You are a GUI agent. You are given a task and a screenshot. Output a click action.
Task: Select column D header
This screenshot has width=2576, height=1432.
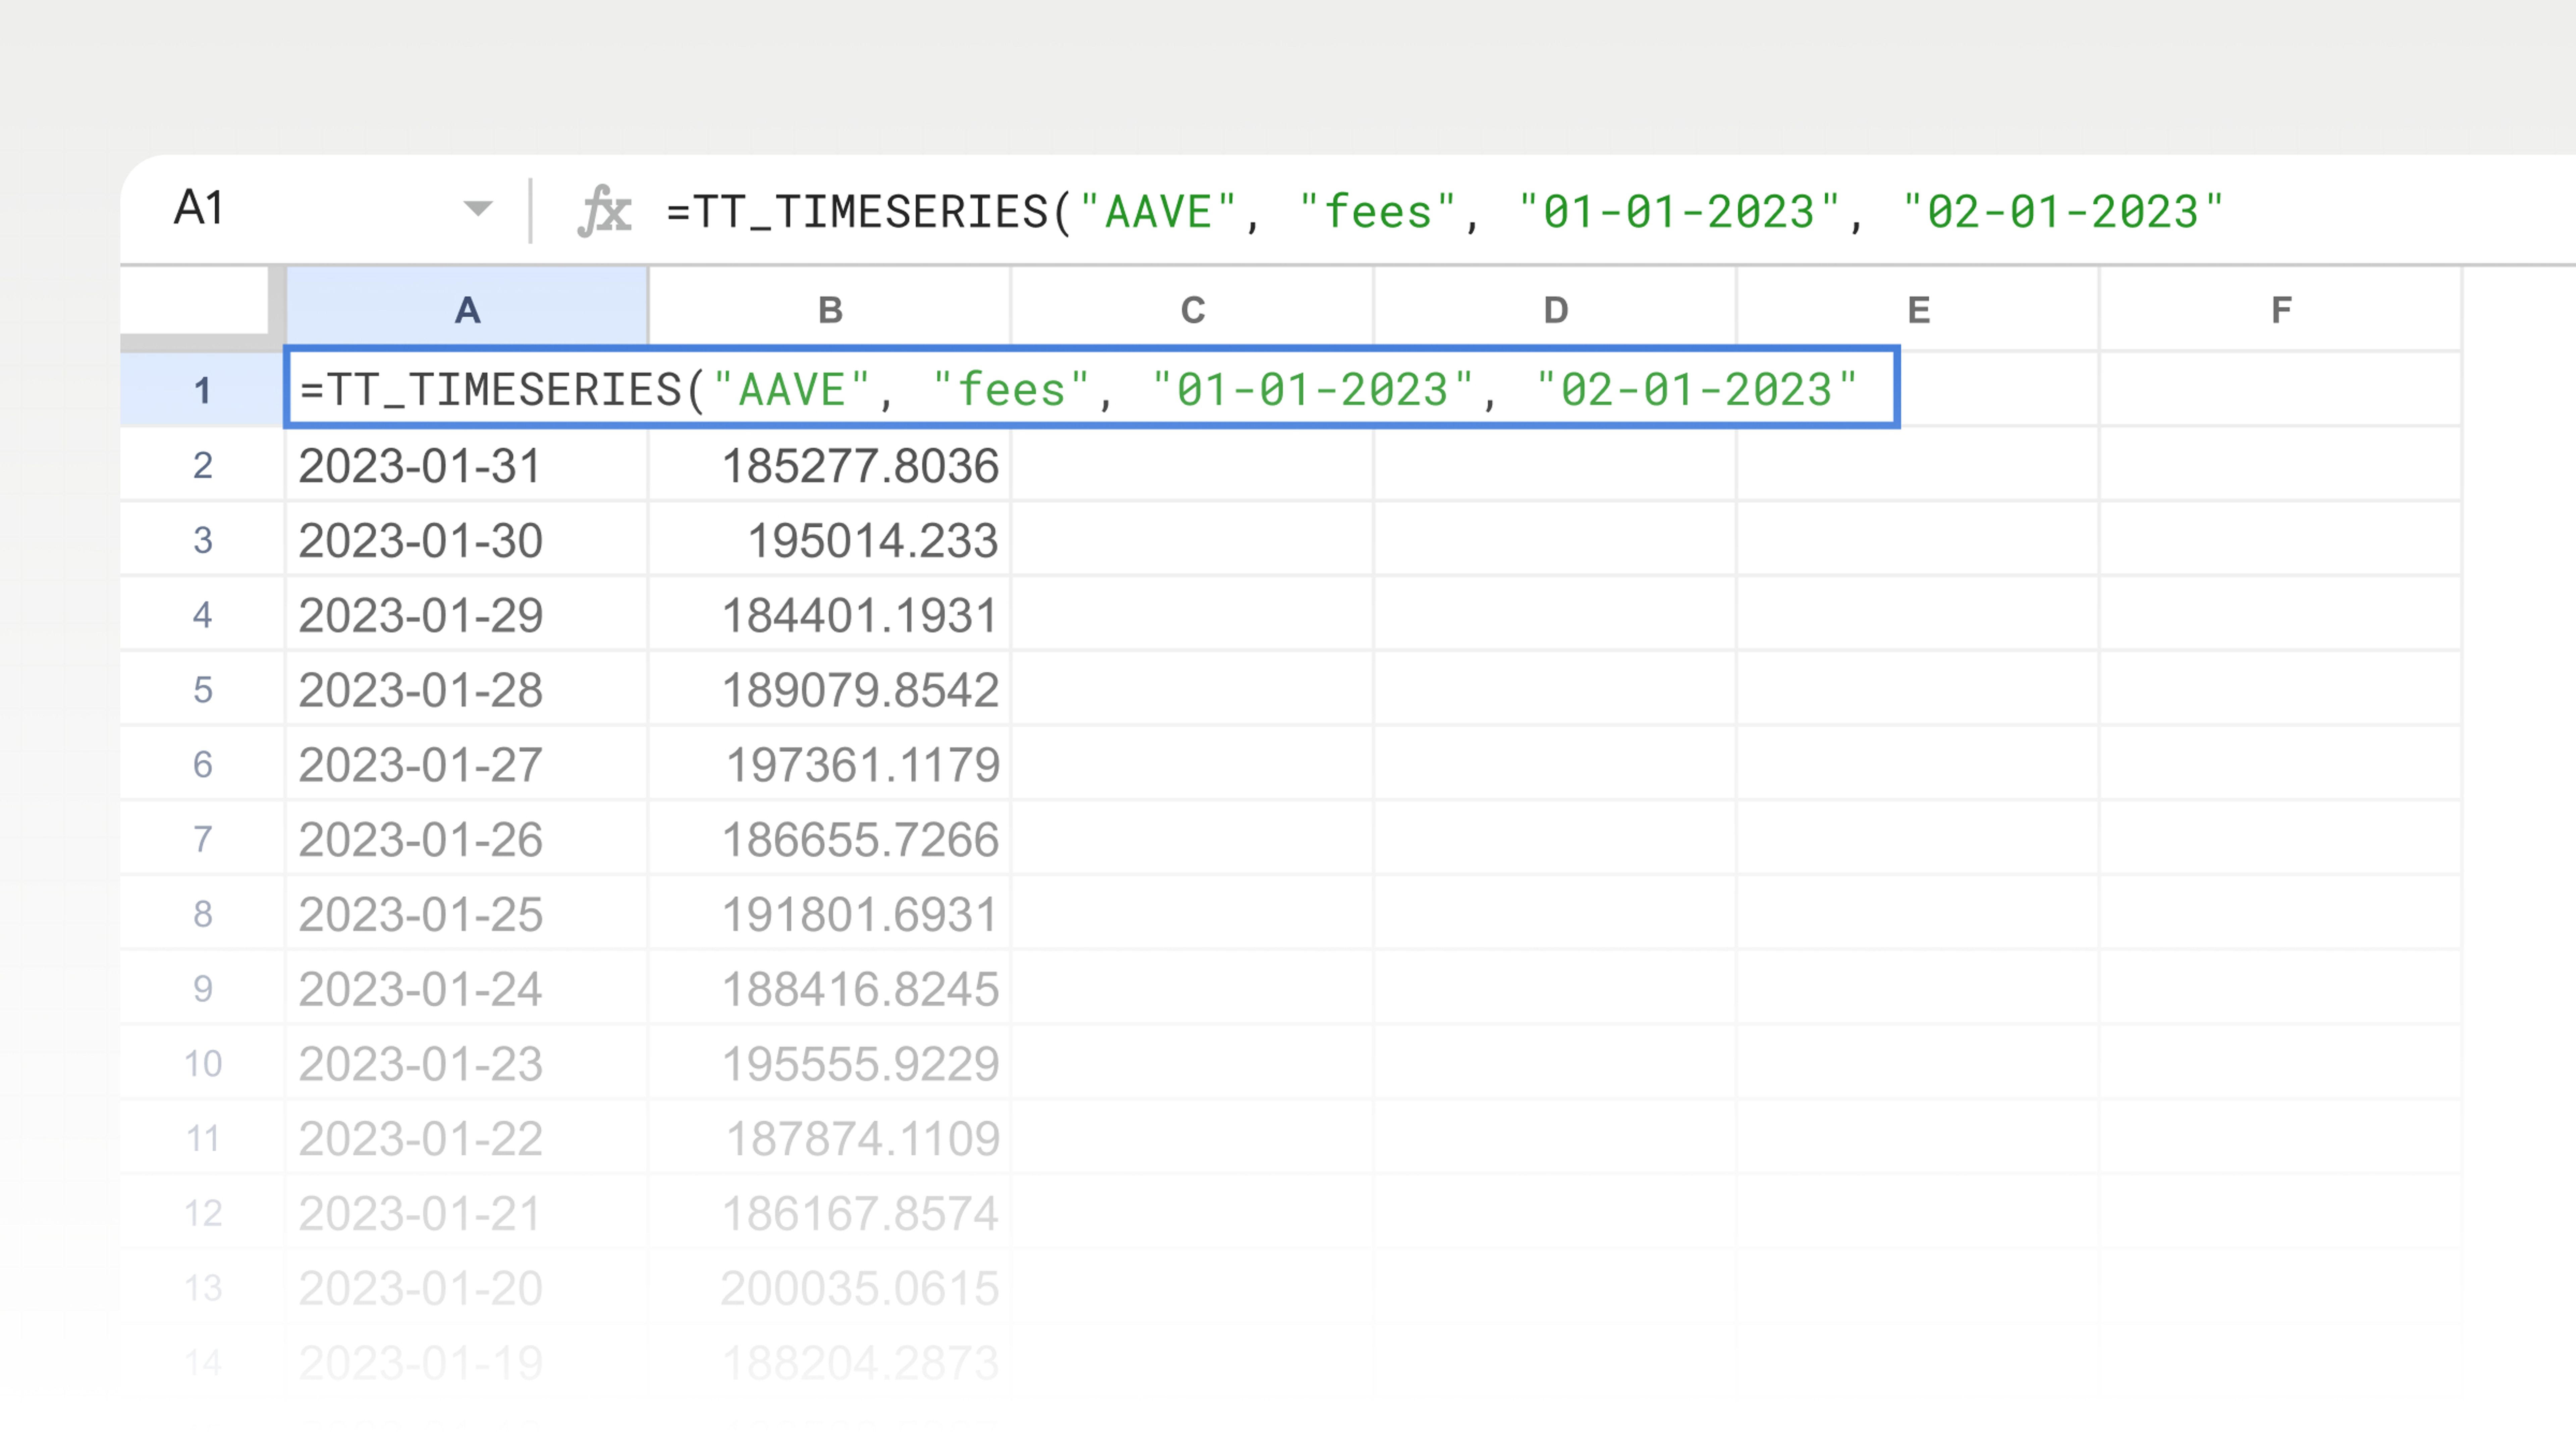(x=1555, y=310)
